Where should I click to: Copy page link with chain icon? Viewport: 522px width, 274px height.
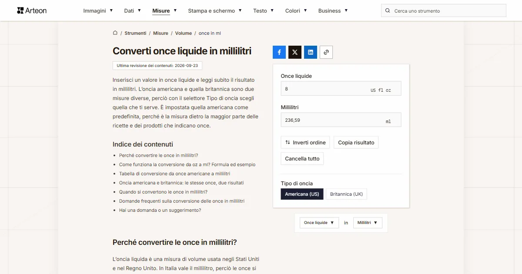326,52
